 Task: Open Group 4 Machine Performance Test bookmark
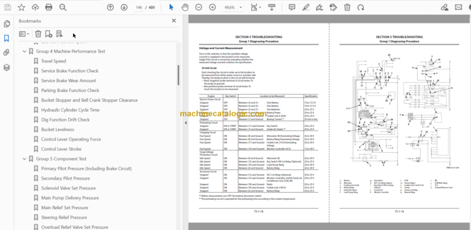pyautogui.click(x=71, y=52)
